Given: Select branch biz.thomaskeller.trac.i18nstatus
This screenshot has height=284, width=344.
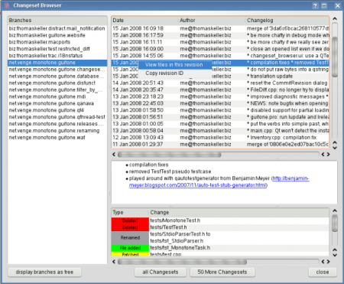Looking at the screenshot, I should click(x=57, y=56).
